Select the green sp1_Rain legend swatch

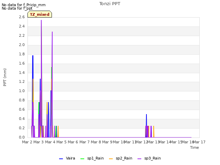pos(82,159)
